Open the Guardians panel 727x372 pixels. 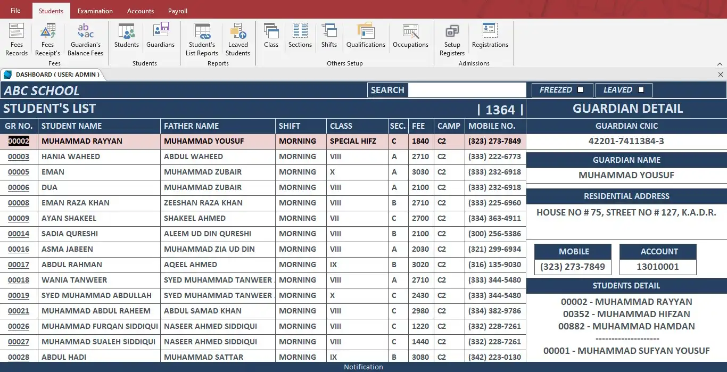coord(160,37)
